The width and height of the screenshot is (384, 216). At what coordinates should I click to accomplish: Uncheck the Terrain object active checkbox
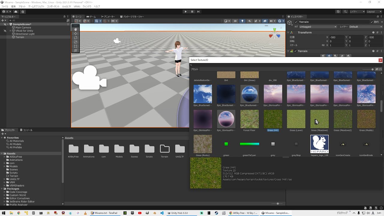(x=296, y=22)
